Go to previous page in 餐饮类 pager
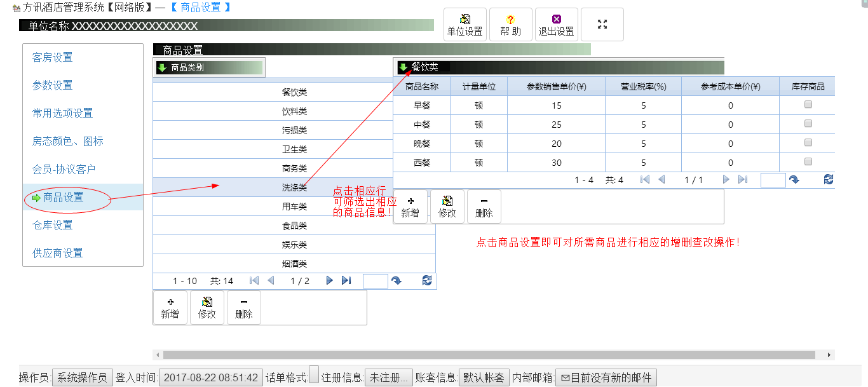 coord(661,180)
